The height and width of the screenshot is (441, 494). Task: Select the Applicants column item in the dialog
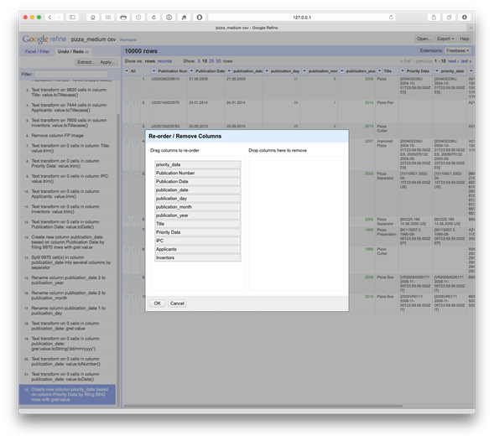(198, 249)
